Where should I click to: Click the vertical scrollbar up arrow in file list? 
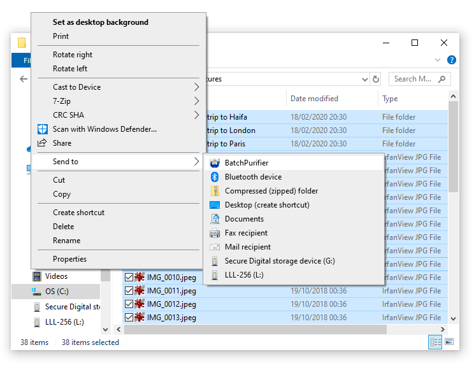pyautogui.click(x=453, y=96)
